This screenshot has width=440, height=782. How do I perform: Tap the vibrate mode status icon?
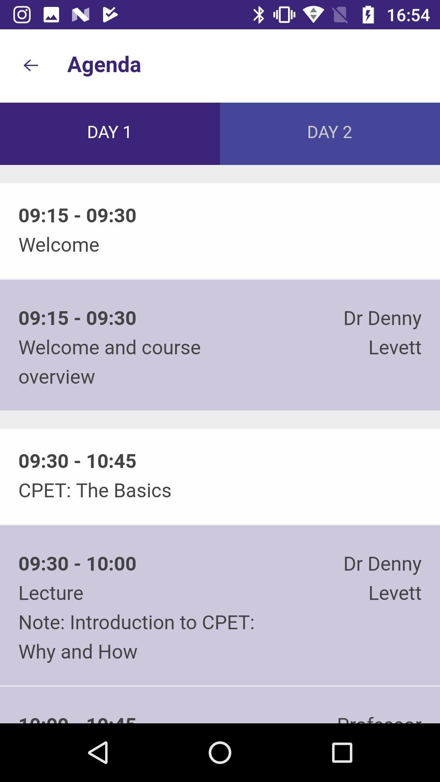coord(284,15)
